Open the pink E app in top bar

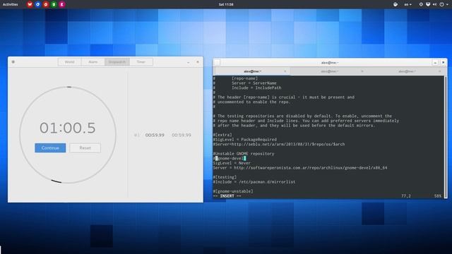pyautogui.click(x=61, y=4)
